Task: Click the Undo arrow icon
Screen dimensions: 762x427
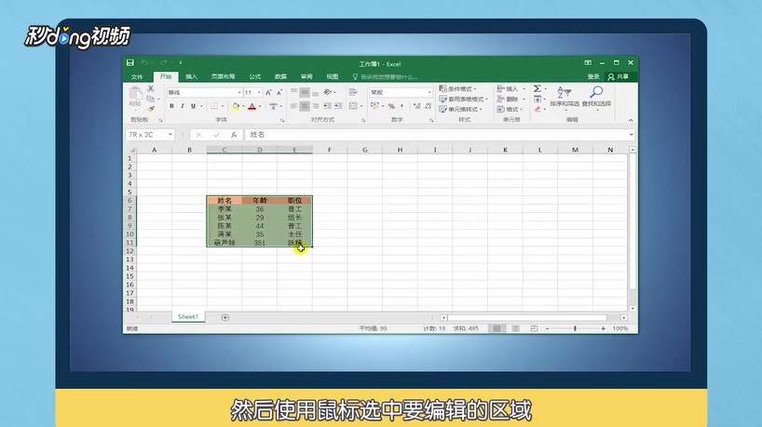Action: [144, 62]
